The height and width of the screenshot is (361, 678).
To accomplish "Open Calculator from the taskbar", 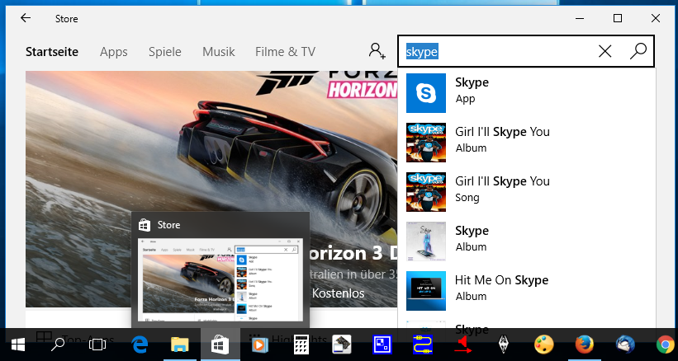I will click(x=303, y=345).
